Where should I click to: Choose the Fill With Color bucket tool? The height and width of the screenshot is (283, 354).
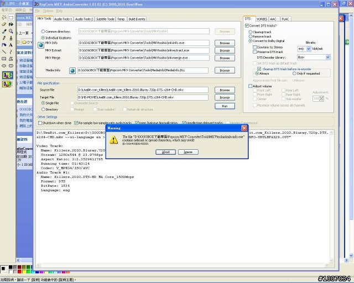(x=11, y=24)
